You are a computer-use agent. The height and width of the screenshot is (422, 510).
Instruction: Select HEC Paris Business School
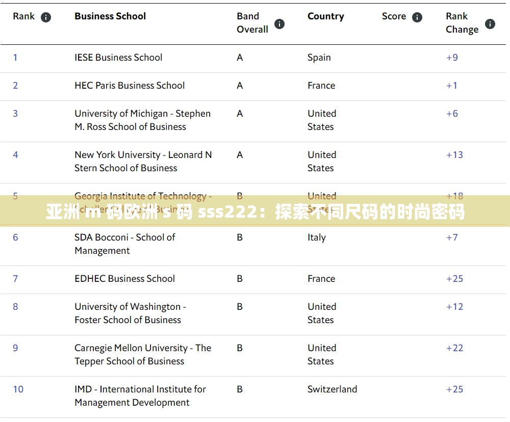[130, 85]
